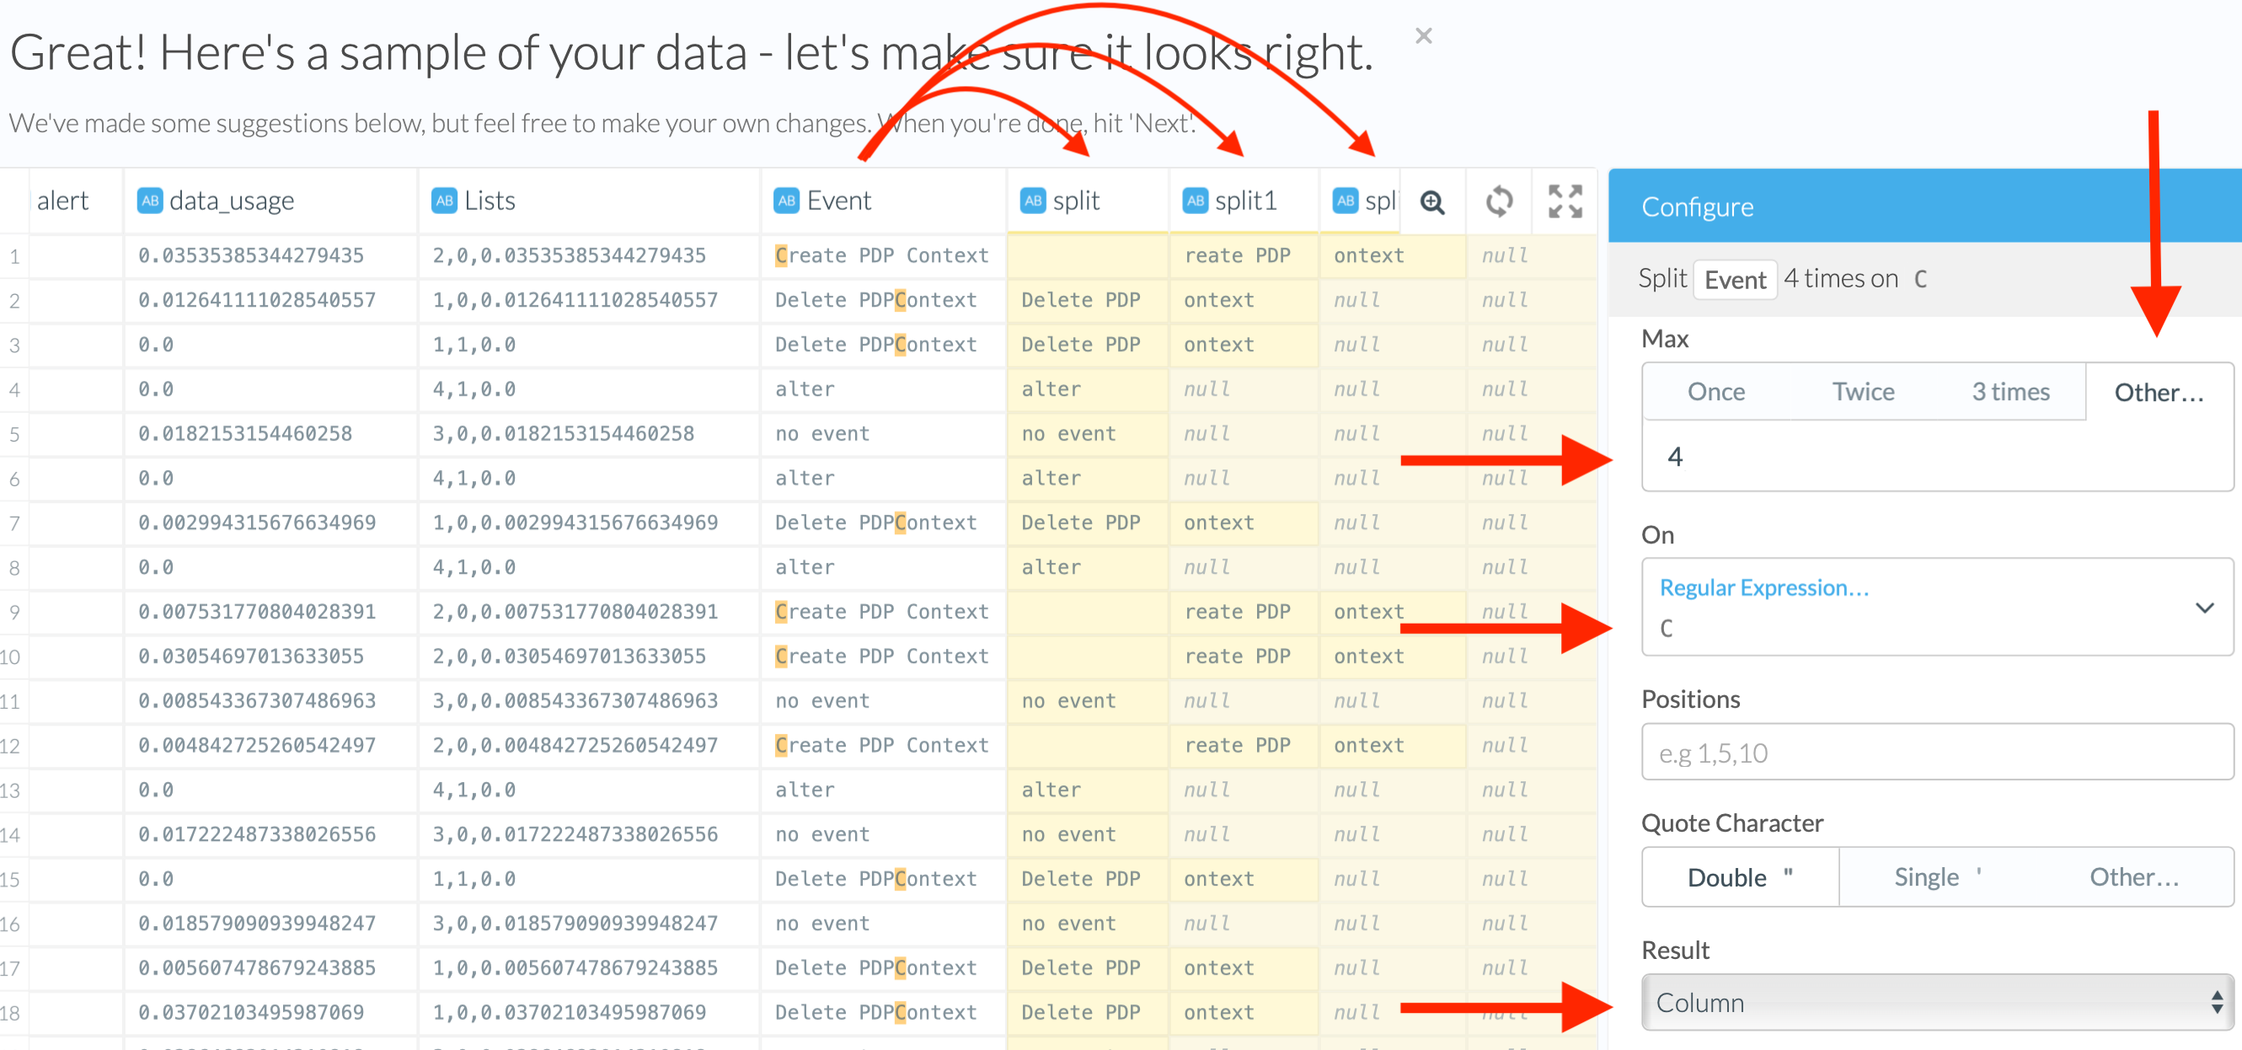This screenshot has width=2242, height=1050.
Task: Click the AB type icon beside Lists
Action: [x=444, y=201]
